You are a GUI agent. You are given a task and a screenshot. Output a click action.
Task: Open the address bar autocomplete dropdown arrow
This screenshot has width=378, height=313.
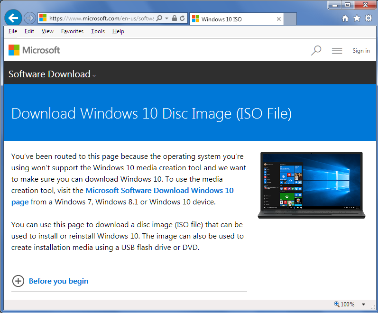tap(166, 18)
